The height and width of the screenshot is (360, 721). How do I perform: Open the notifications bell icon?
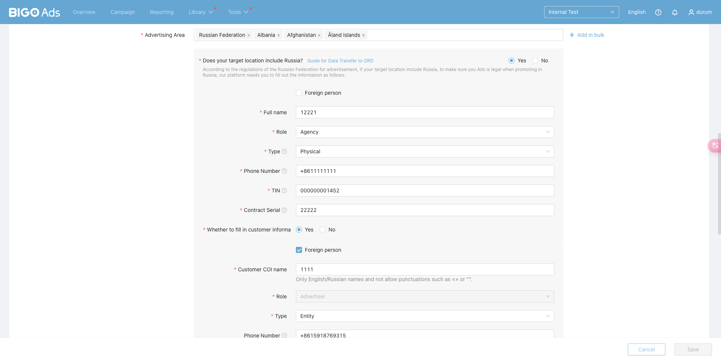[x=674, y=12]
